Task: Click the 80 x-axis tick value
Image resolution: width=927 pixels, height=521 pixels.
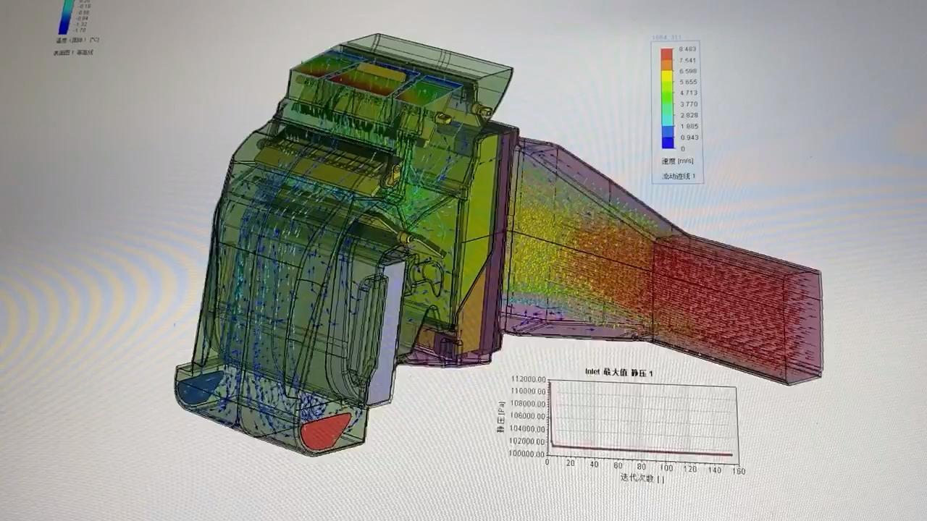Action: pyautogui.click(x=641, y=466)
